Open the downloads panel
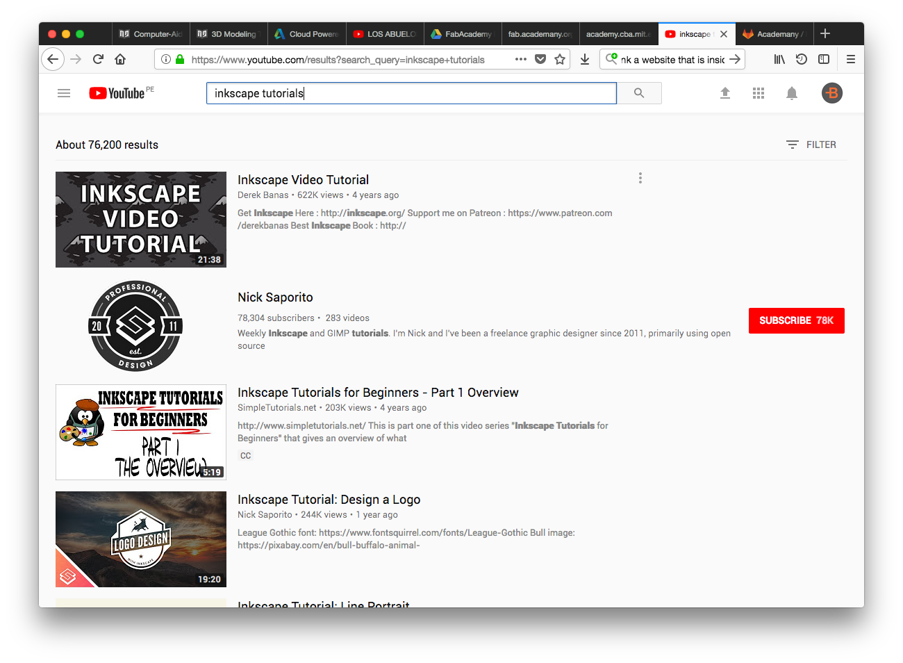 click(585, 59)
